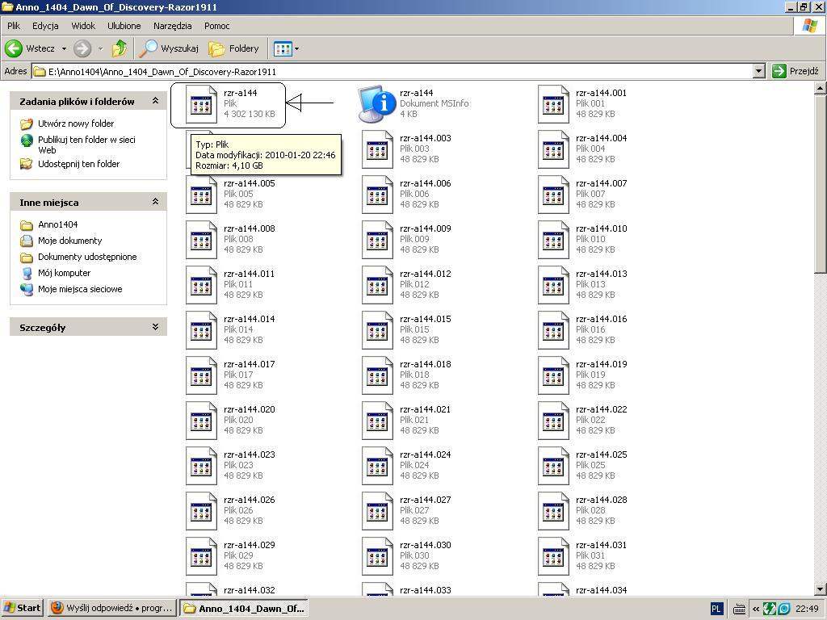The image size is (827, 620).
Task: Open Wyszukaj search tool
Action: click(x=169, y=48)
